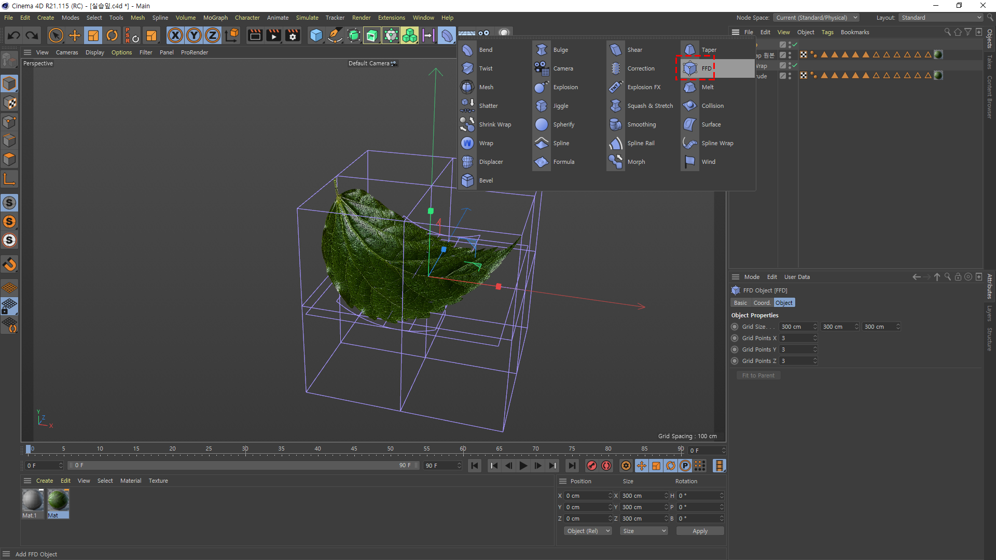The height and width of the screenshot is (560, 996).
Task: Select the green Mat material thumbnail
Action: pyautogui.click(x=58, y=500)
